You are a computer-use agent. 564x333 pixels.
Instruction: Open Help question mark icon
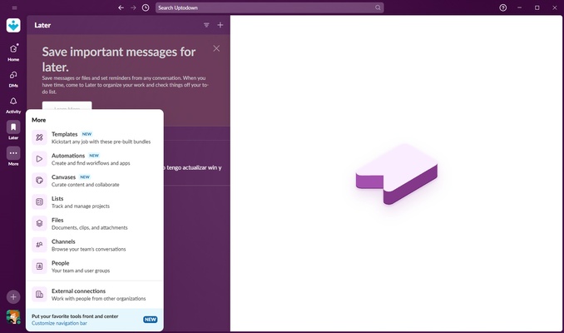502,7
